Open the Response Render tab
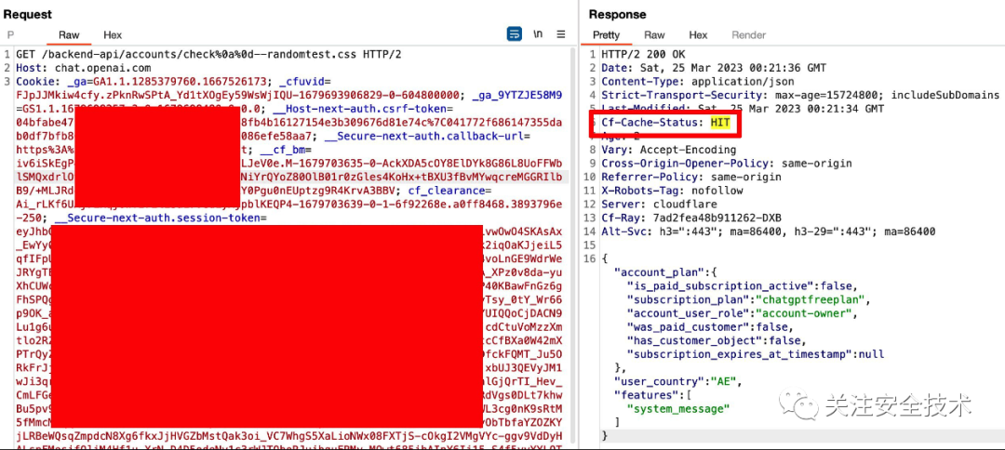 click(x=748, y=34)
